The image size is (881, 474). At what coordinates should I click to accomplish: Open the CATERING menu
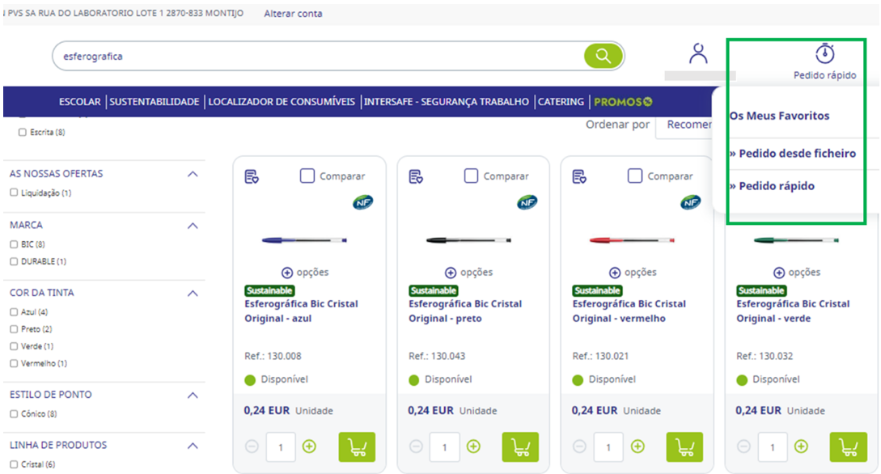561,102
